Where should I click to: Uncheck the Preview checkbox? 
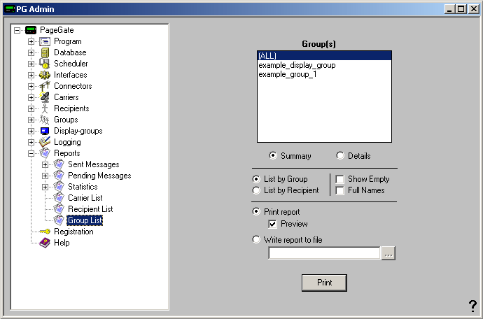(x=272, y=224)
